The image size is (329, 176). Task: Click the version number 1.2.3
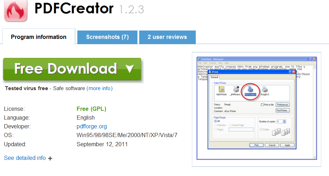pos(131,9)
